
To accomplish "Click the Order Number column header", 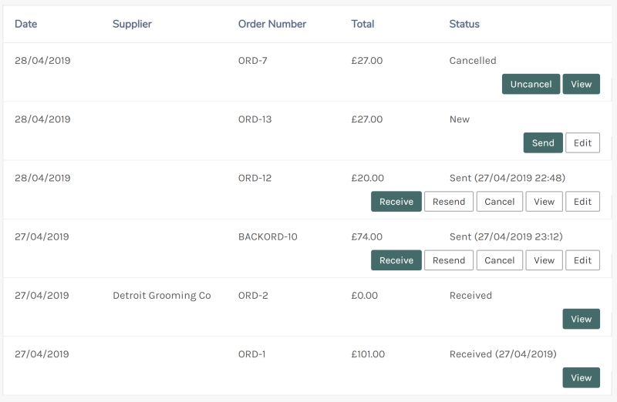I will point(272,24).
